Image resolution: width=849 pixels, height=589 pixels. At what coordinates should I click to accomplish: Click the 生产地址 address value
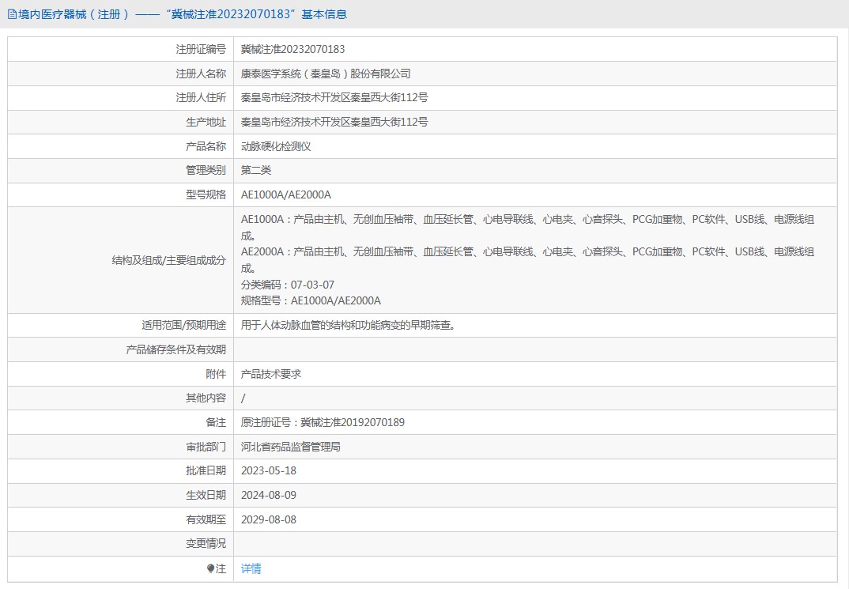coord(334,123)
